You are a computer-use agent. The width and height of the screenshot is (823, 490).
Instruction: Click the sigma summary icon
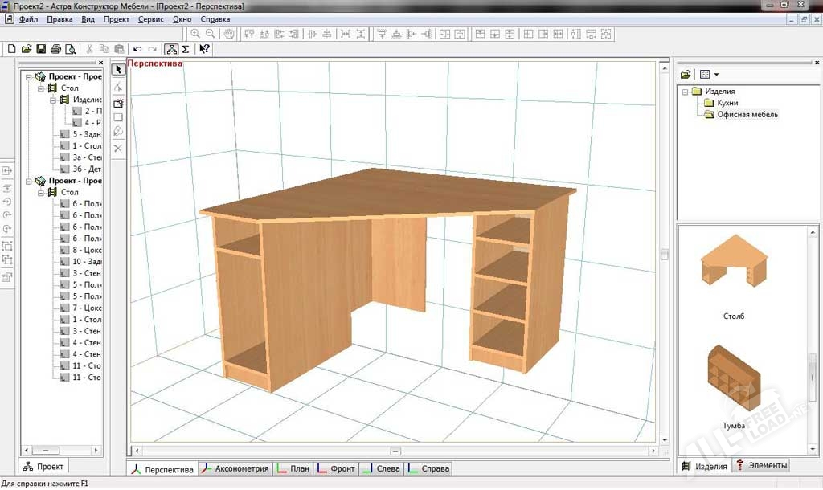tap(186, 49)
